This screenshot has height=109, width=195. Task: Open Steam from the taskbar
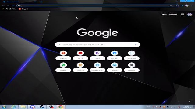pos(42,107)
